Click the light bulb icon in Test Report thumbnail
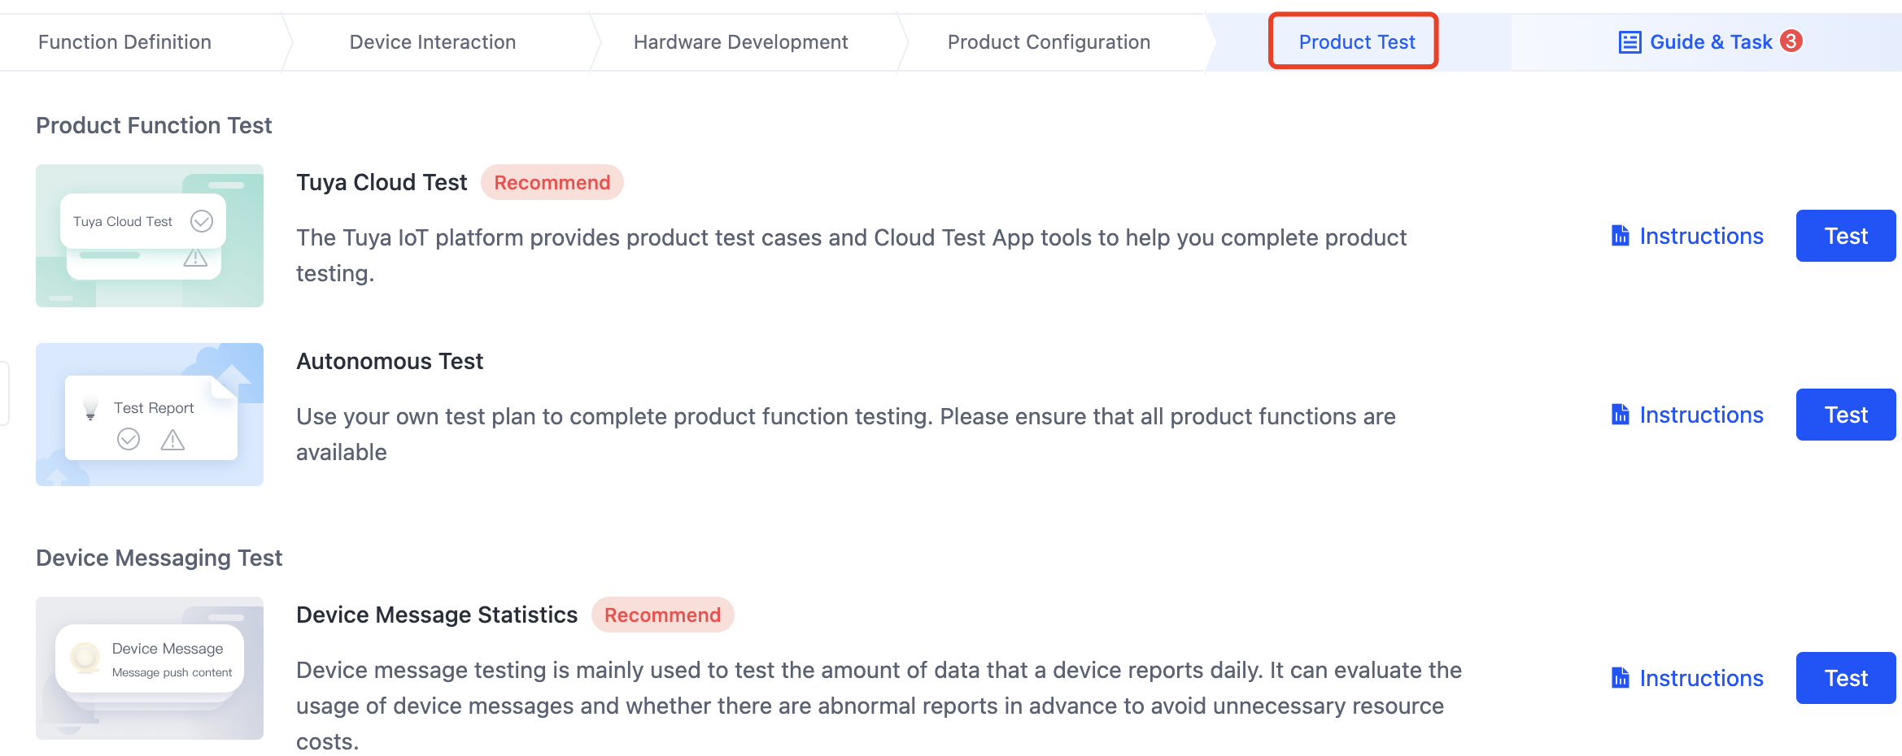1902x756 pixels. 90,407
